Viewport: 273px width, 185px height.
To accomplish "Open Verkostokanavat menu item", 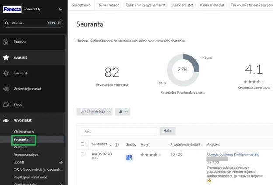I will [x=27, y=89].
